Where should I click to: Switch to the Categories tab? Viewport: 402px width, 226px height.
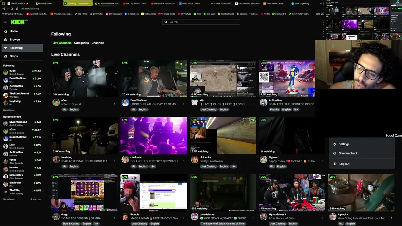point(81,43)
